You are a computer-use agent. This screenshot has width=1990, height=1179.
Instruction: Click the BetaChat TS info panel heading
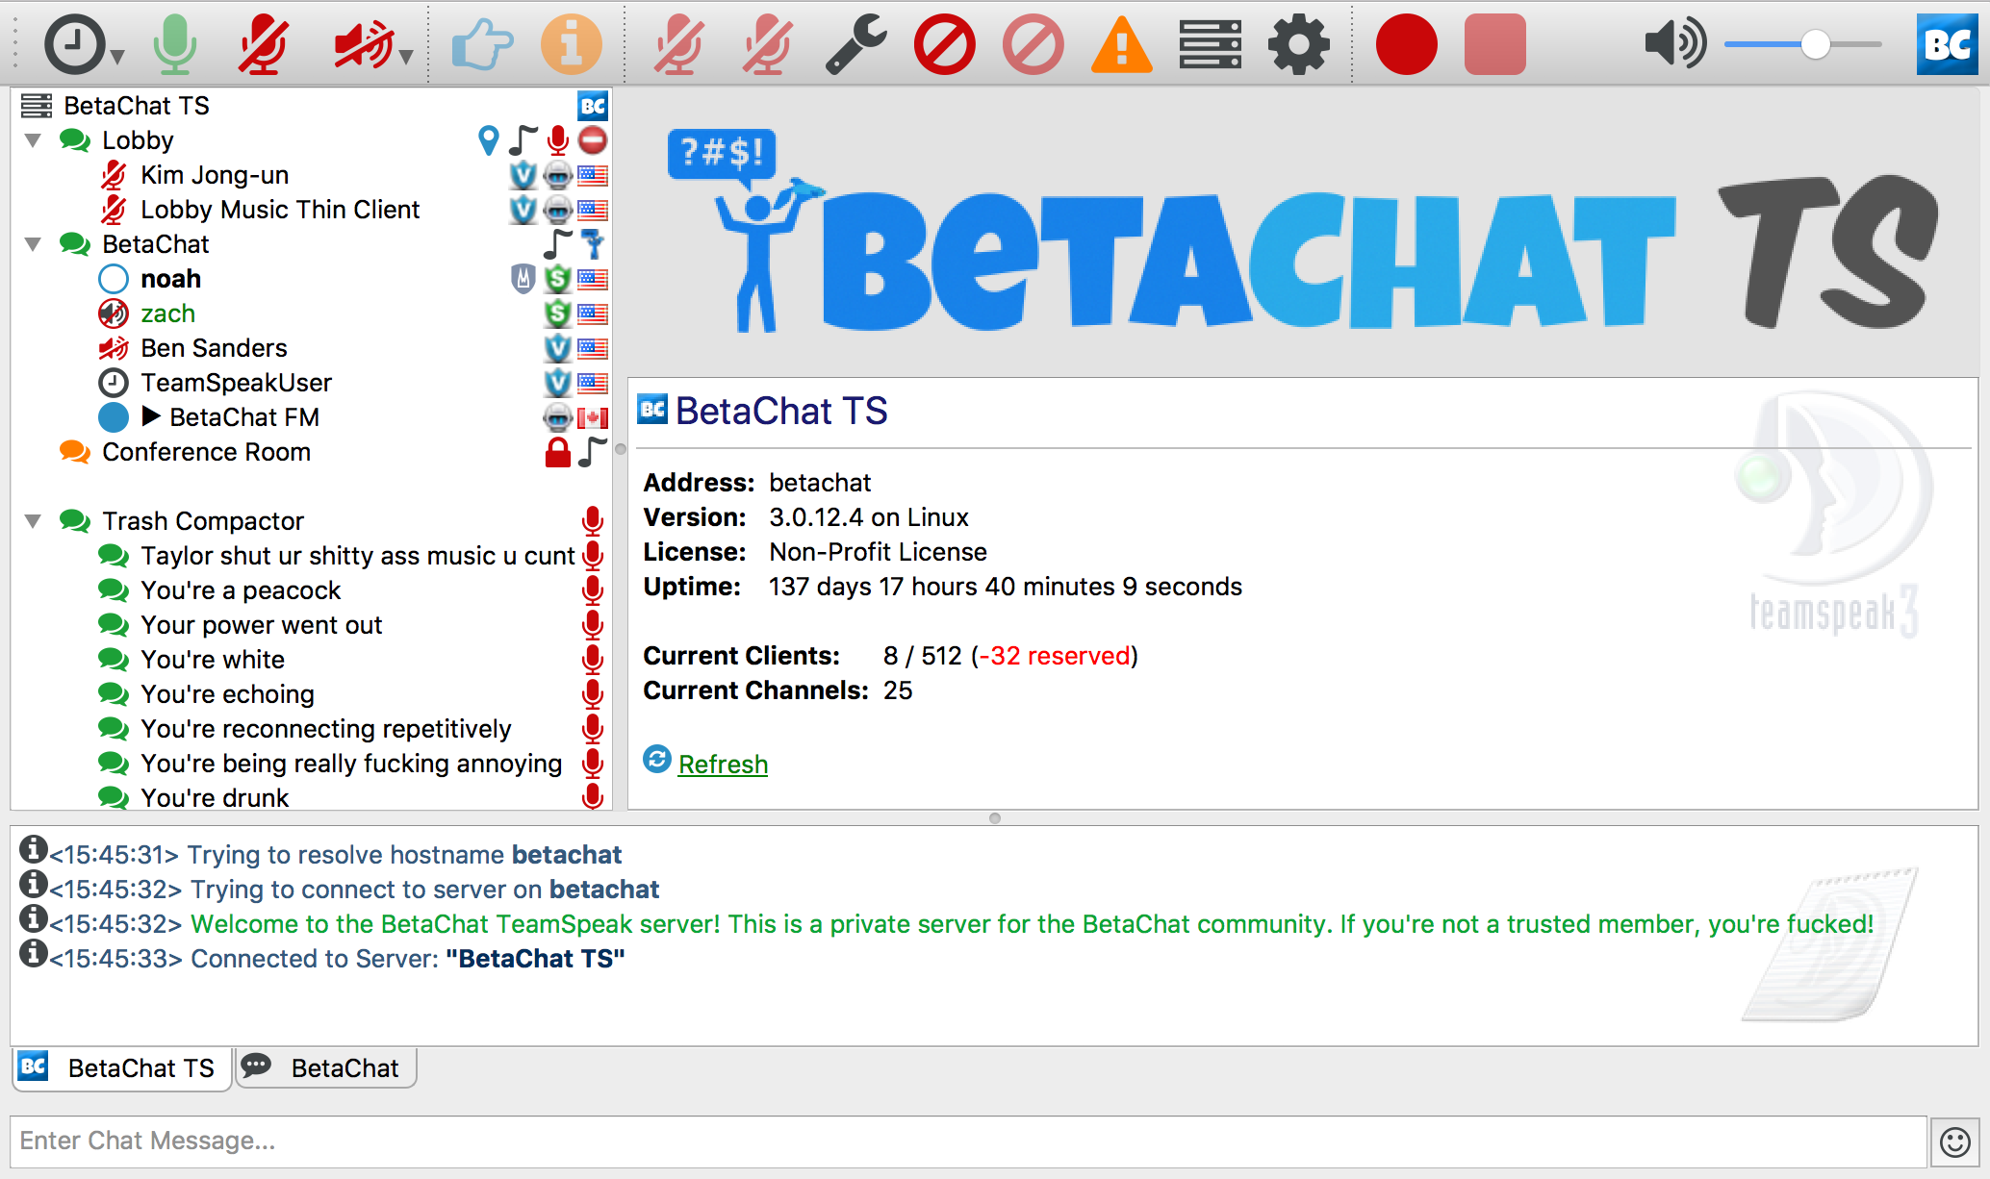pos(781,411)
